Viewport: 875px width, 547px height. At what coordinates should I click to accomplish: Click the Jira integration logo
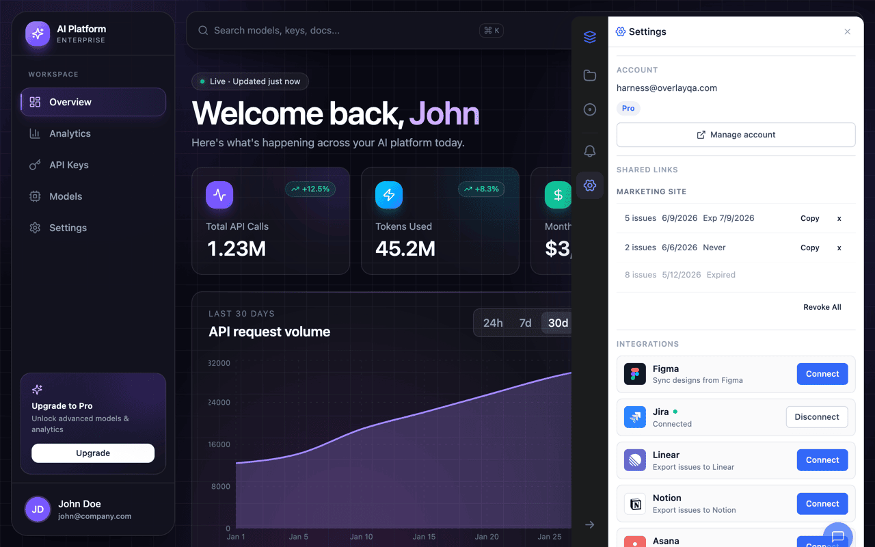pyautogui.click(x=635, y=417)
